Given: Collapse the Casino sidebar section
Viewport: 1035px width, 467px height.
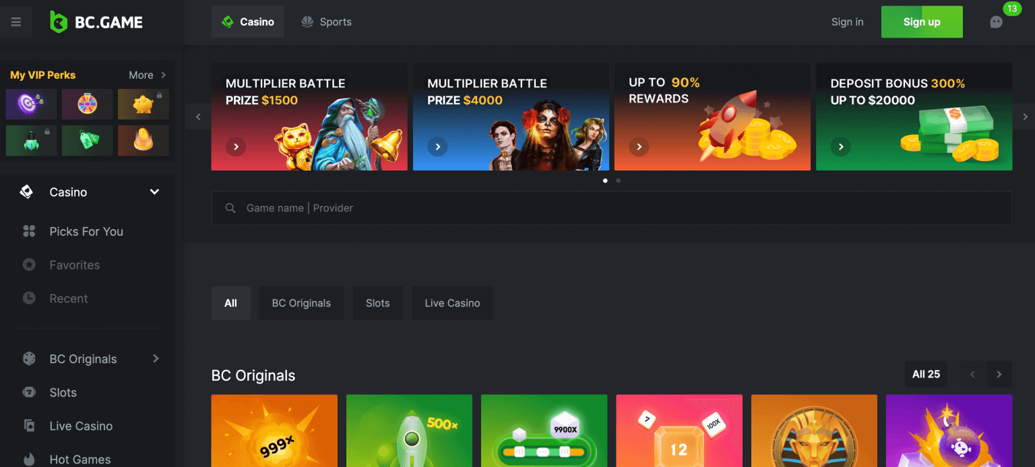Looking at the screenshot, I should (x=154, y=192).
